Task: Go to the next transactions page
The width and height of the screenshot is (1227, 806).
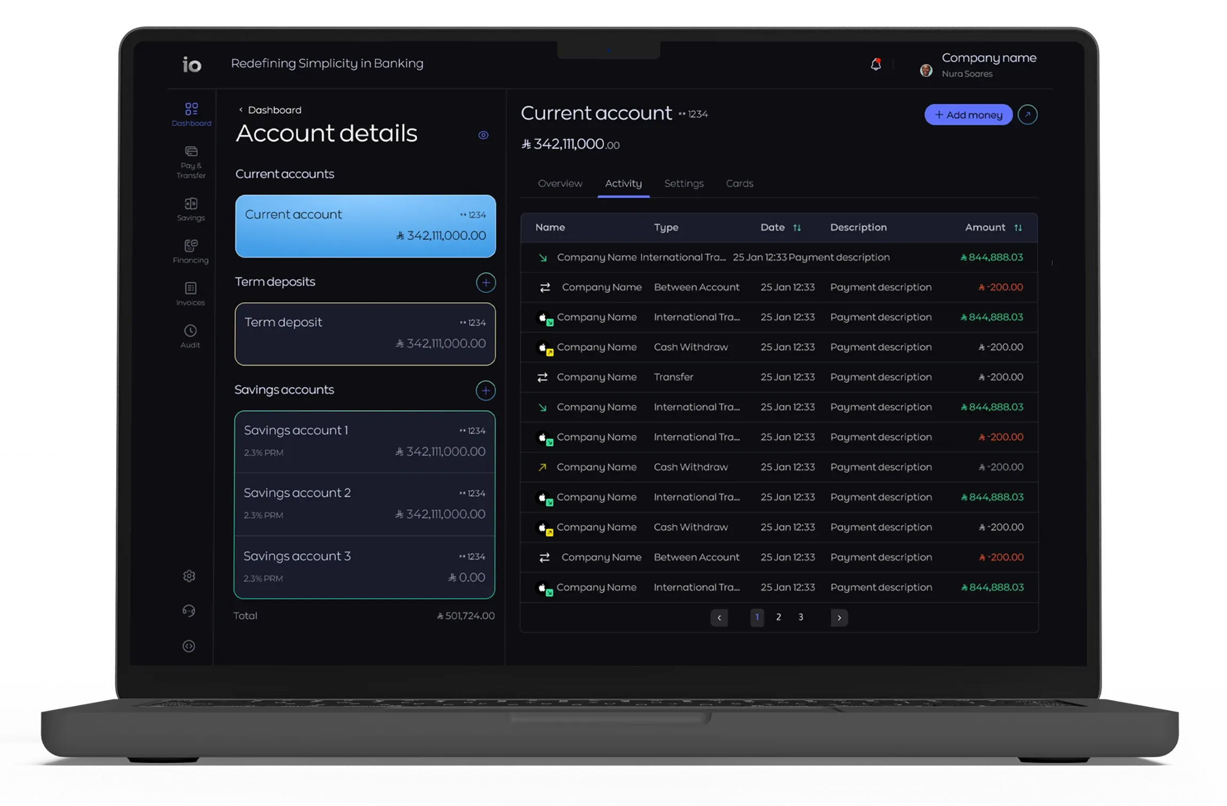Action: [839, 617]
